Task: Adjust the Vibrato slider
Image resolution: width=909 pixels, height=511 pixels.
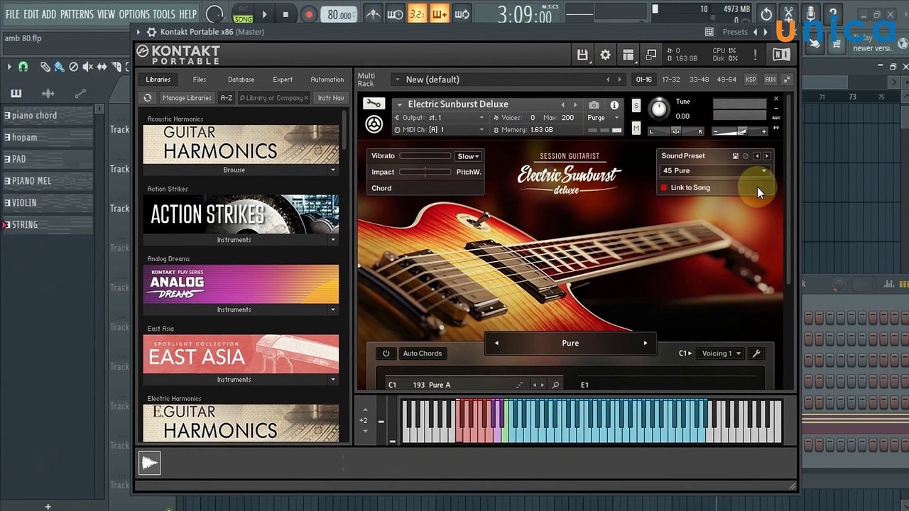Action: point(425,156)
